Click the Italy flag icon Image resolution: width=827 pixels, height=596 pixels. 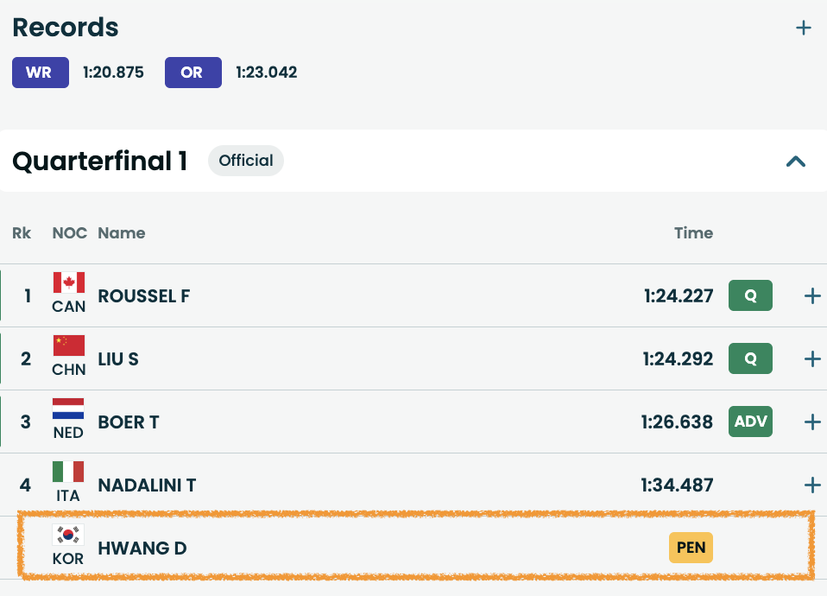click(x=68, y=472)
